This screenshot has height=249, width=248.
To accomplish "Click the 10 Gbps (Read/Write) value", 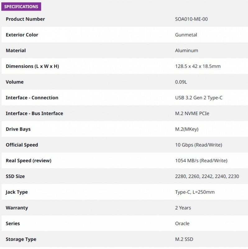I will [x=199, y=145].
